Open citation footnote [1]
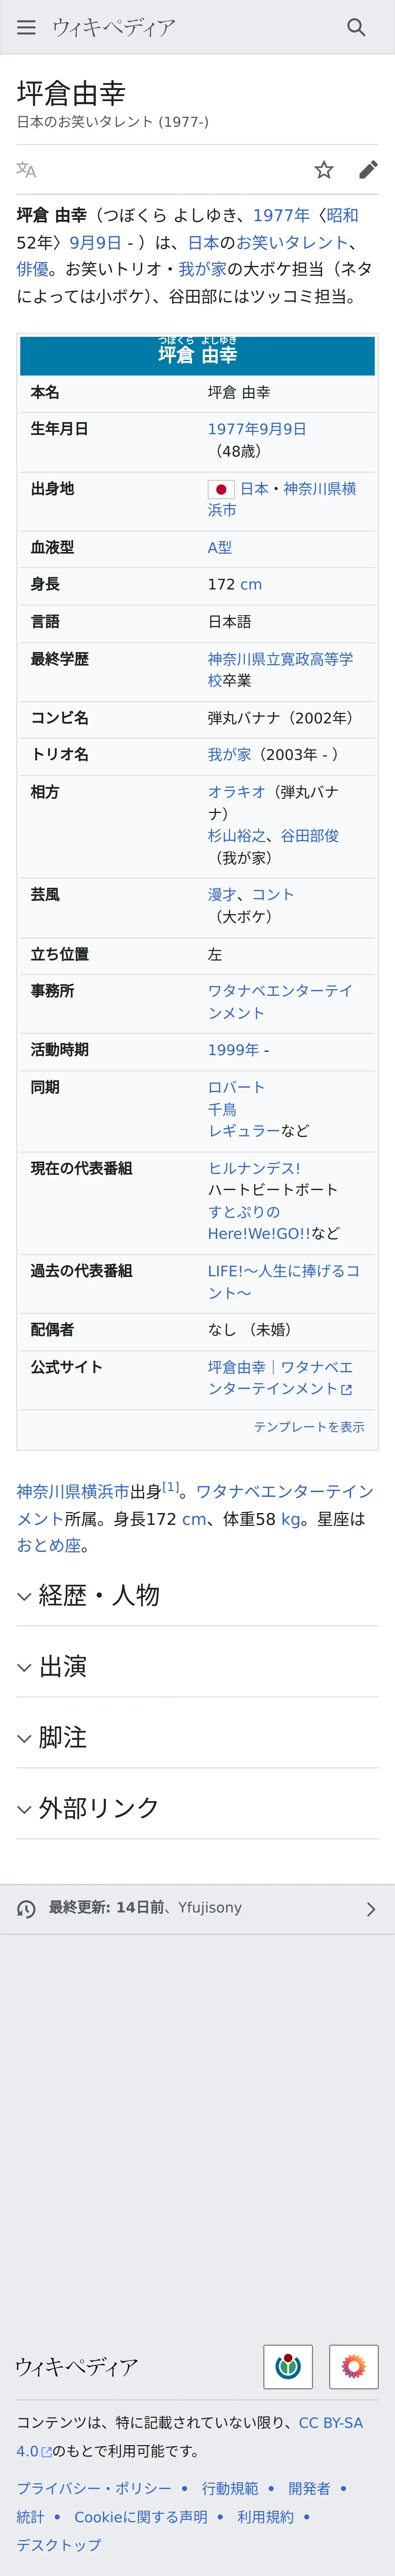This screenshot has width=395, height=2576. click(x=170, y=1487)
